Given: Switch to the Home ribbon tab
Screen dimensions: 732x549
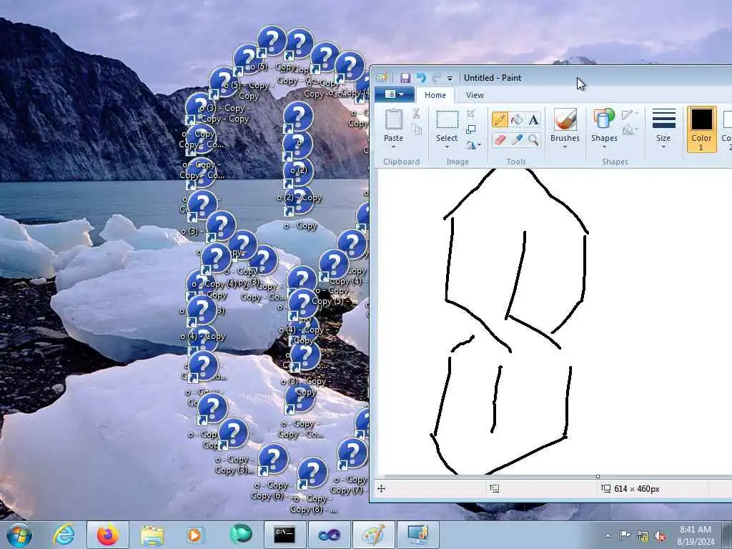Looking at the screenshot, I should (435, 95).
